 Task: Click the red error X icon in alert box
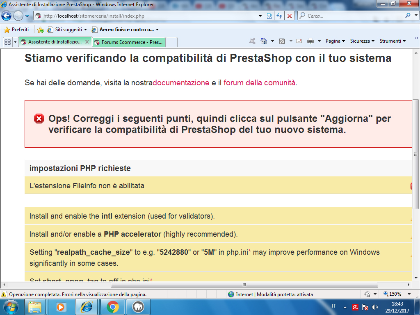[x=39, y=119]
